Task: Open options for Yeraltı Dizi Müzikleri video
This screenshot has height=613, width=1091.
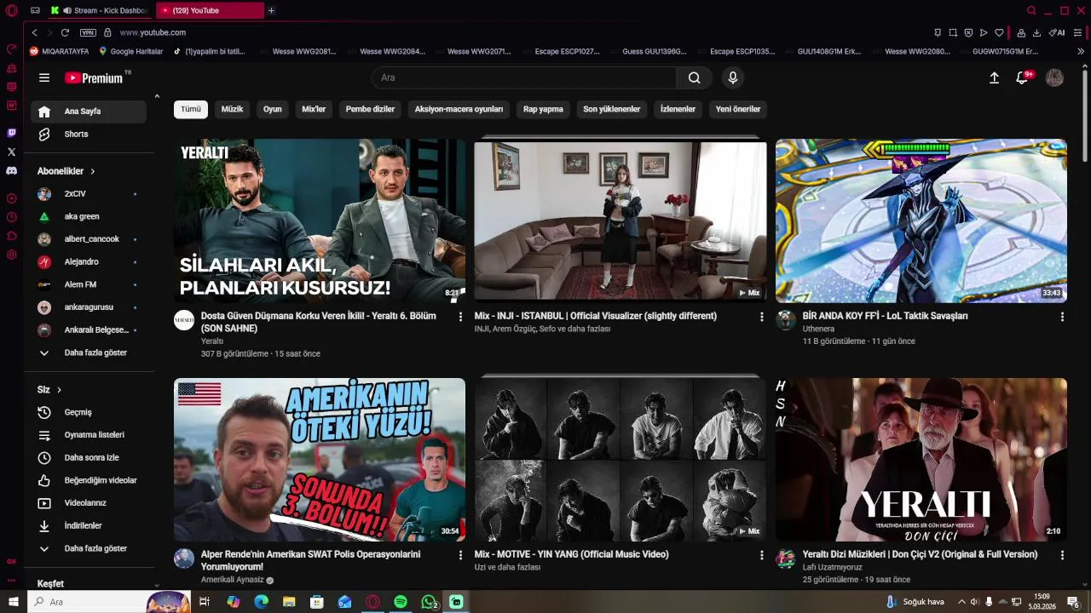Action: [1062, 555]
